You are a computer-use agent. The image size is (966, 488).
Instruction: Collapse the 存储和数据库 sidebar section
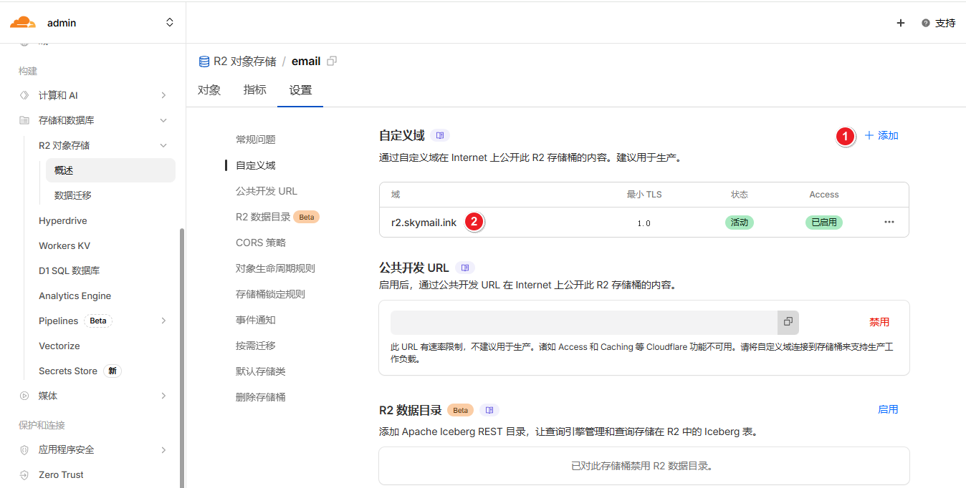163,120
